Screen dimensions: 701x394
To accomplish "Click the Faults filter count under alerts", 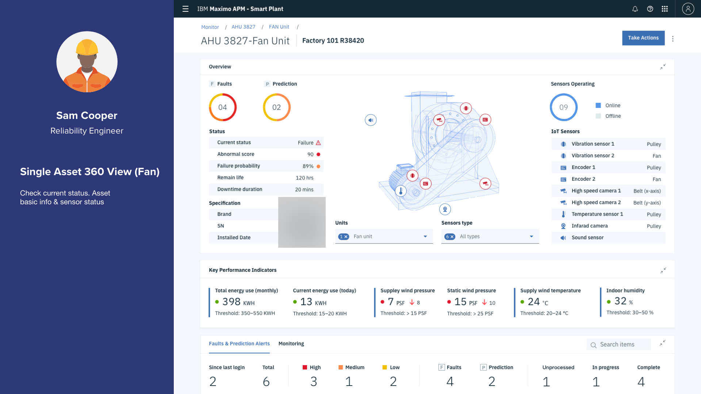I will coord(450,382).
